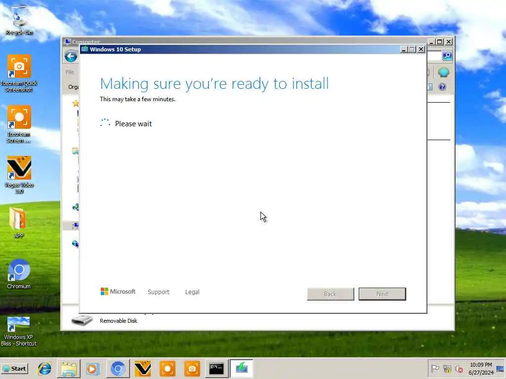This screenshot has height=379, width=506.
Task: Launch Internet Explorer from taskbar
Action: point(44,368)
